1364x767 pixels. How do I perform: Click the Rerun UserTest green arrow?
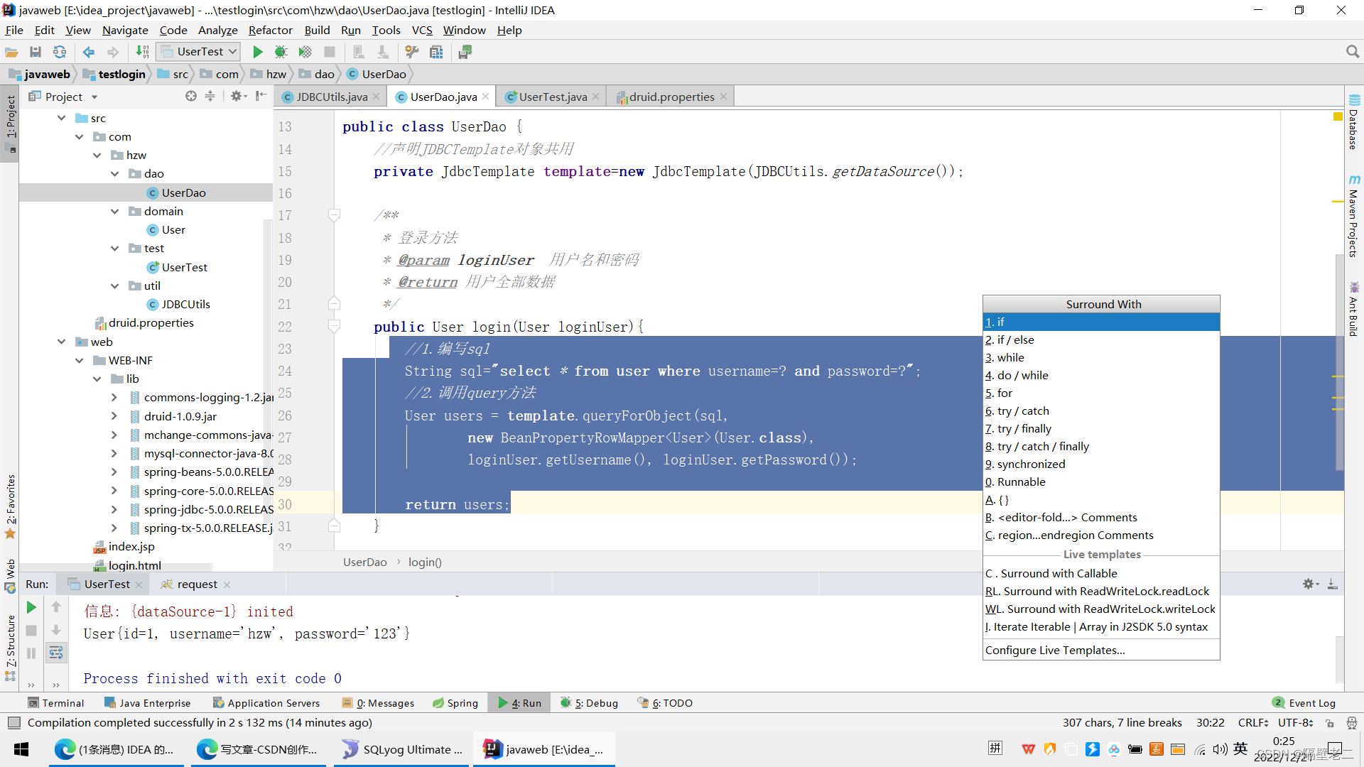point(31,607)
